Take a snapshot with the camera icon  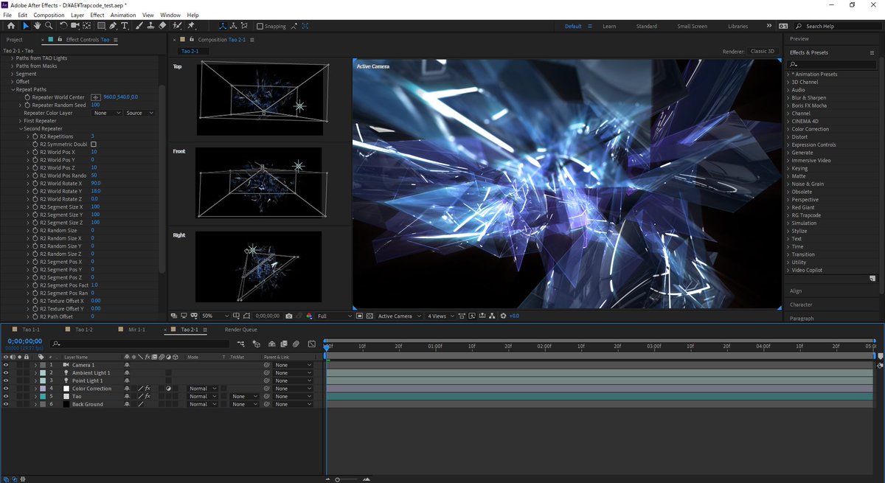[289, 315]
